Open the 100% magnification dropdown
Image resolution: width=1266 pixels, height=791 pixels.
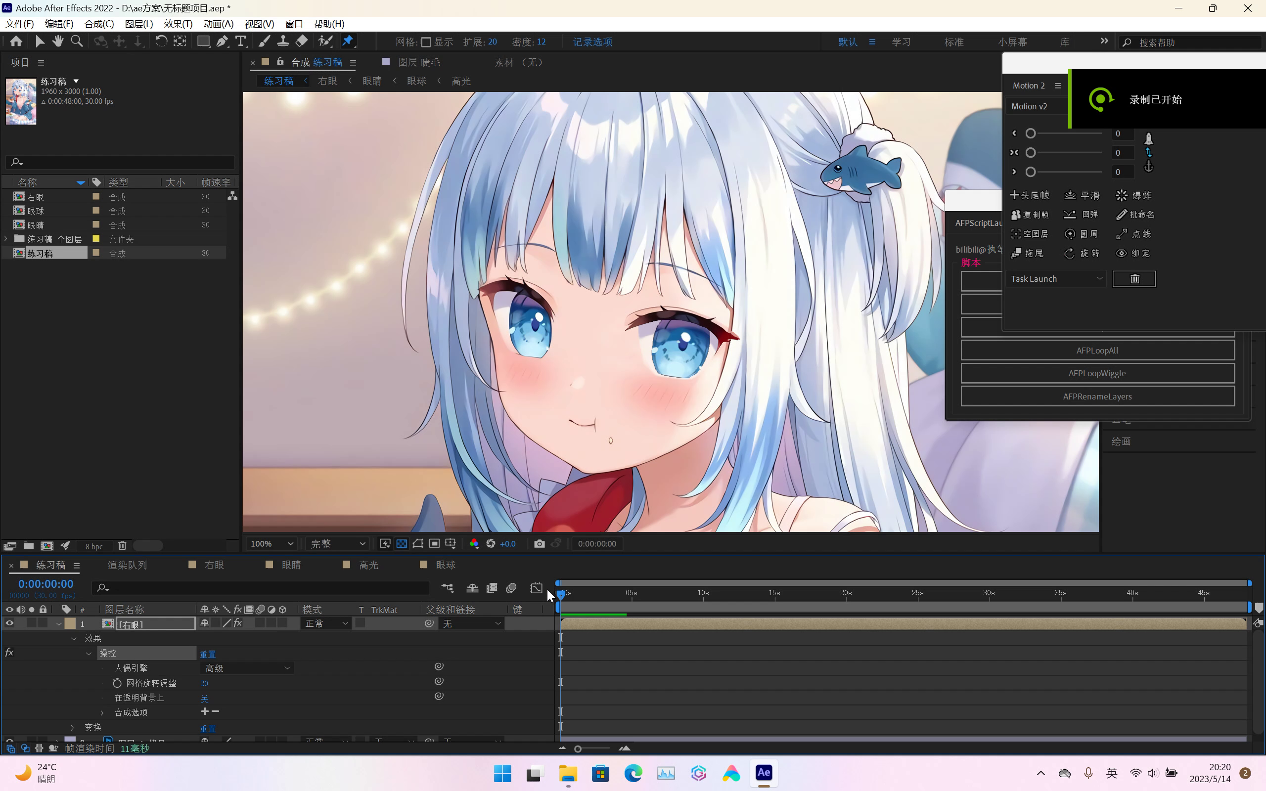[x=271, y=544]
